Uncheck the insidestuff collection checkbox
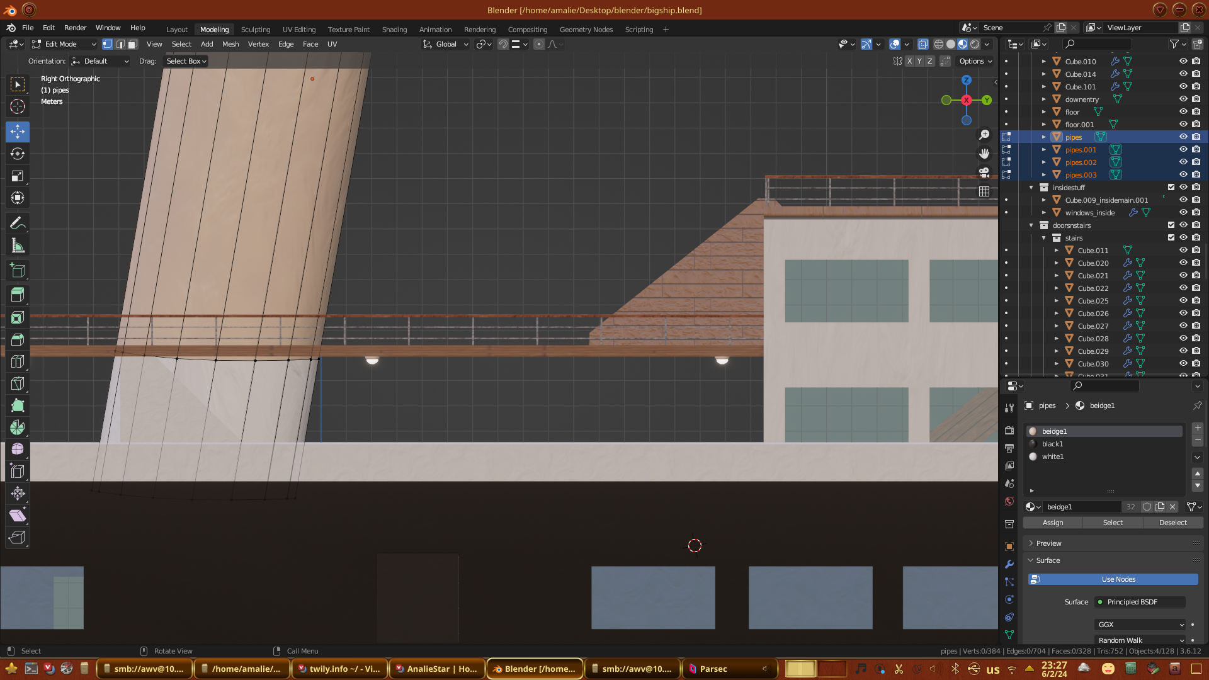Image resolution: width=1209 pixels, height=680 pixels. pos(1171,187)
